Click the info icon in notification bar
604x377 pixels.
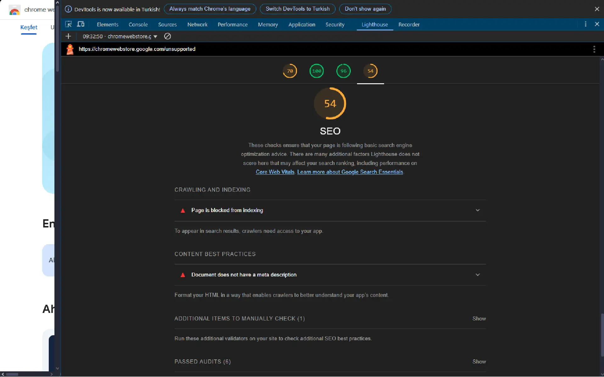click(x=68, y=9)
